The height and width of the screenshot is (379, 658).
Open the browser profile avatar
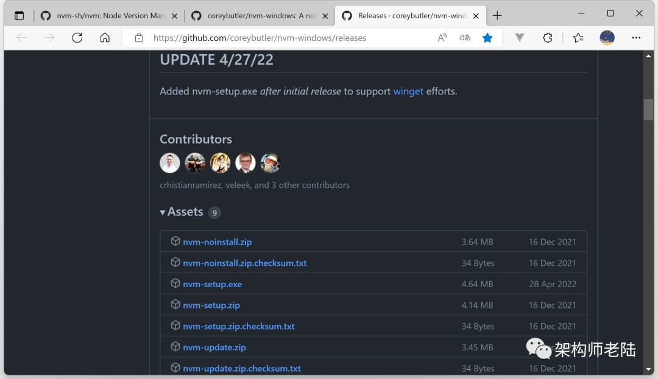(607, 38)
